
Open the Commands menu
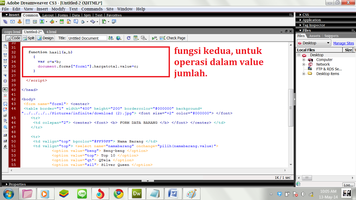[x=92, y=9]
